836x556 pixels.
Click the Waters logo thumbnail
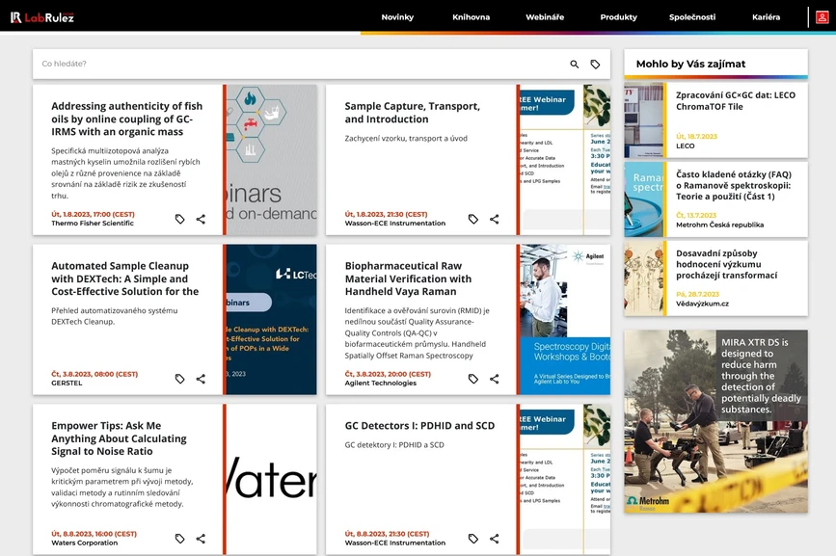coord(271,479)
